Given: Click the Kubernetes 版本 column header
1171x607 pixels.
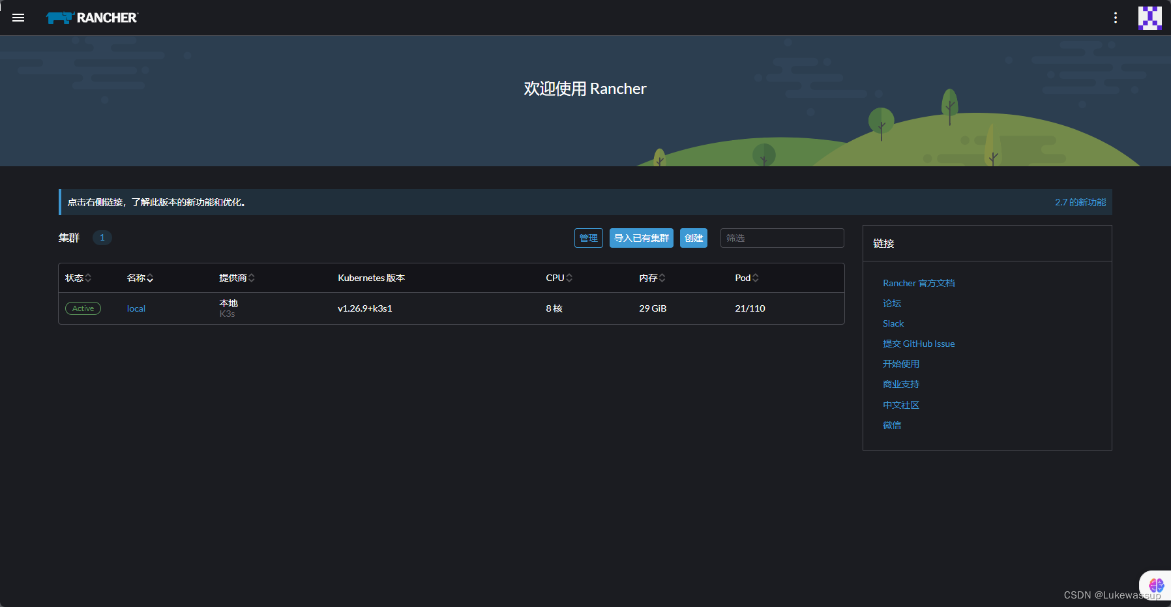Looking at the screenshot, I should [x=371, y=278].
